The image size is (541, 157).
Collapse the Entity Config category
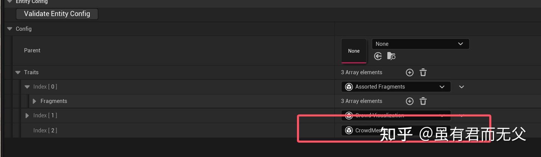(10, 2)
